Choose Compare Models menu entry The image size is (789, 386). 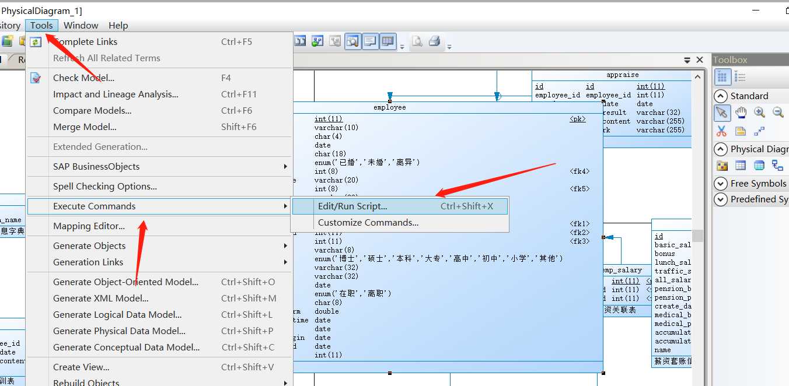pyautogui.click(x=159, y=111)
